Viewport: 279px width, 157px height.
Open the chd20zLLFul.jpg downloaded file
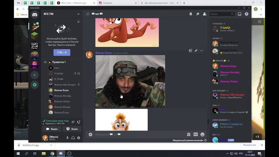click(31, 145)
